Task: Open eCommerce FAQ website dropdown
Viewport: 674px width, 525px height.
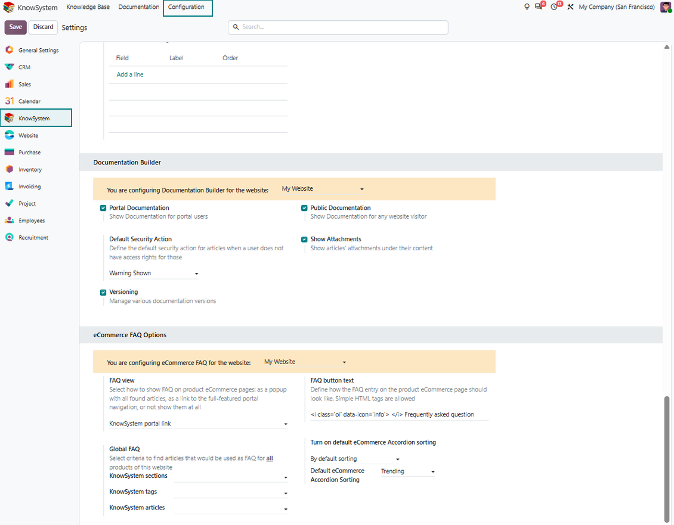Action: click(x=305, y=362)
